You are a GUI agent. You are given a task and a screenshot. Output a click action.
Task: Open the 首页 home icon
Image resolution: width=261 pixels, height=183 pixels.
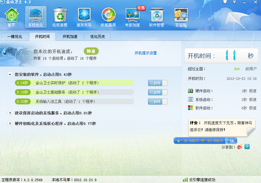[x=11, y=17]
